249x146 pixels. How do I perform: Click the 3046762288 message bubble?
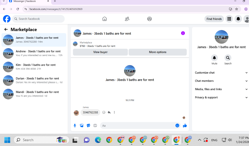tap(90, 112)
